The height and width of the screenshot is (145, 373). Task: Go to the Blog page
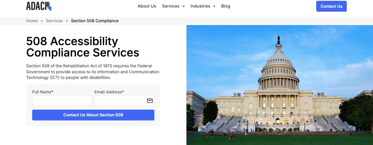click(x=225, y=6)
